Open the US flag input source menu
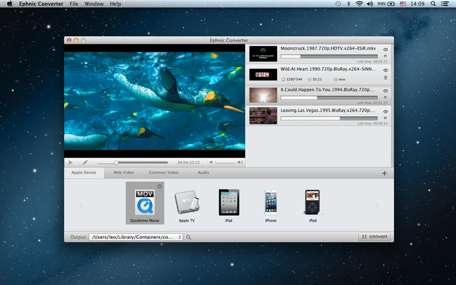Viewport: 456px width, 285px height. tap(403, 4)
